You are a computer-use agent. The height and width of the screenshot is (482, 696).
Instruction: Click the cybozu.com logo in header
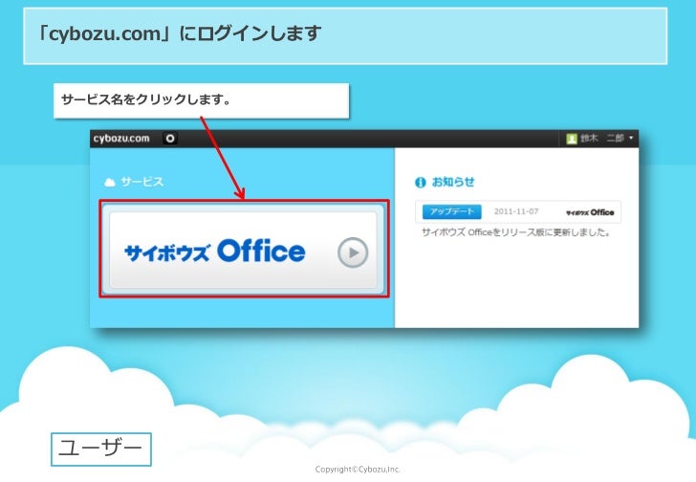pos(121,139)
